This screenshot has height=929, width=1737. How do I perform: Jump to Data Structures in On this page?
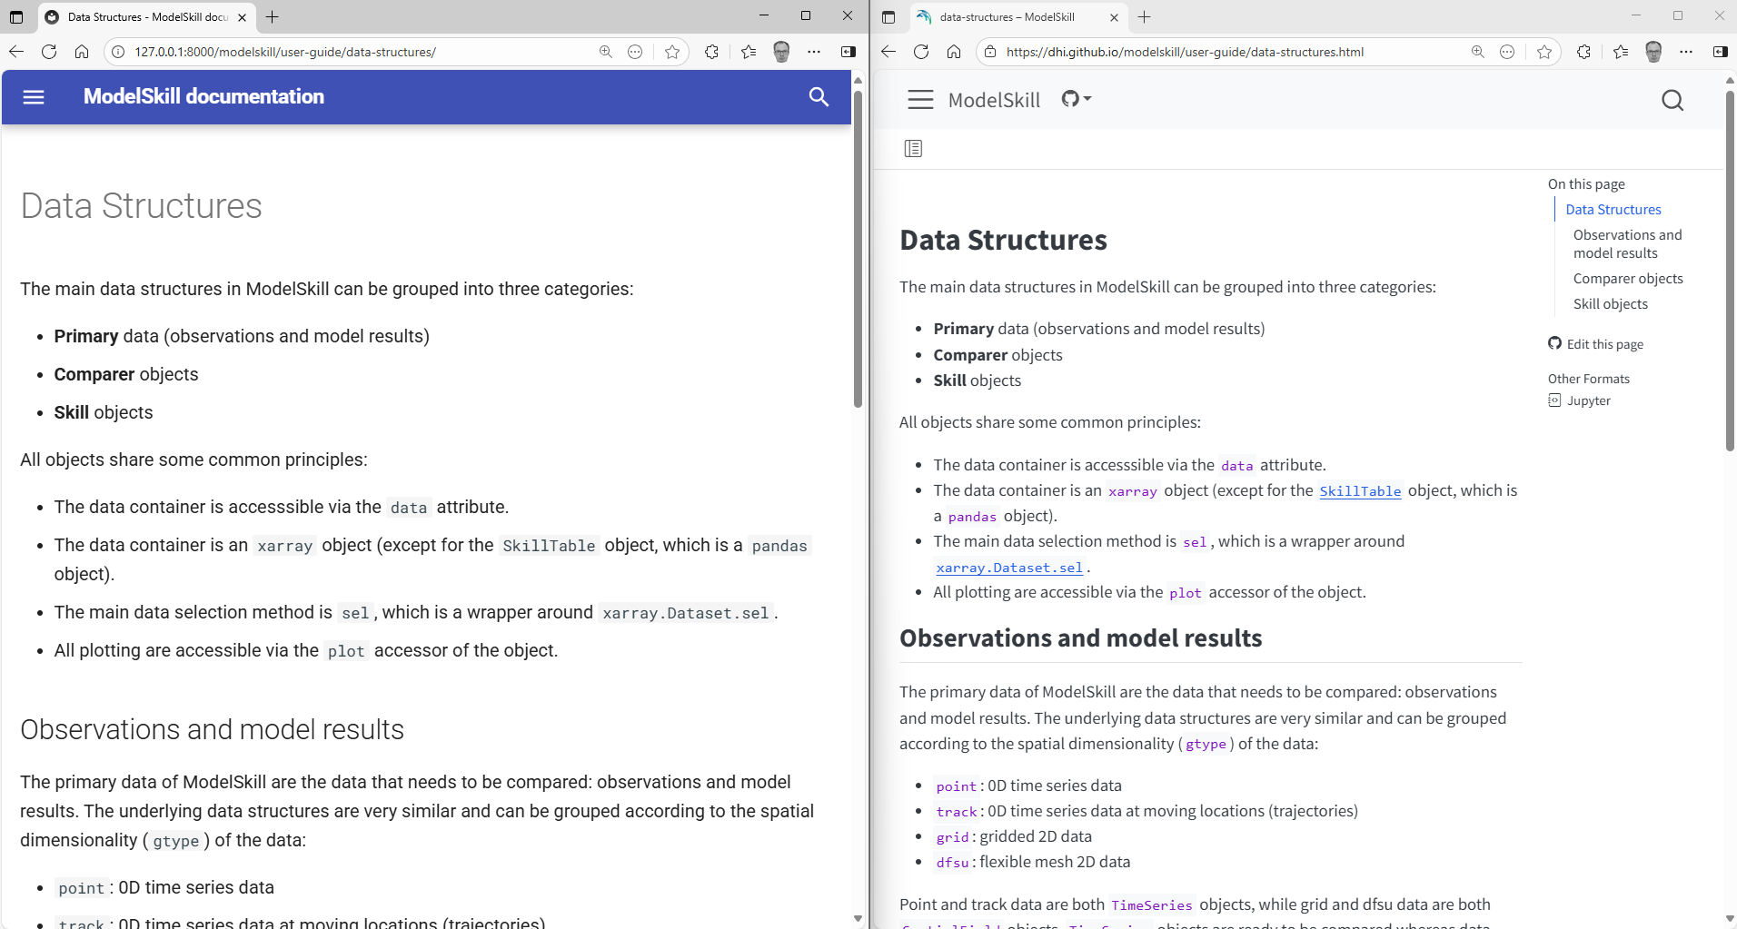click(x=1613, y=210)
